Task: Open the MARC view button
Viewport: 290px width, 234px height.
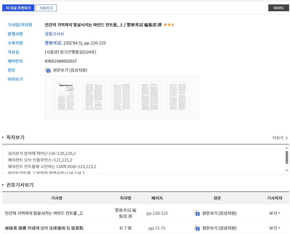Action: [278, 8]
